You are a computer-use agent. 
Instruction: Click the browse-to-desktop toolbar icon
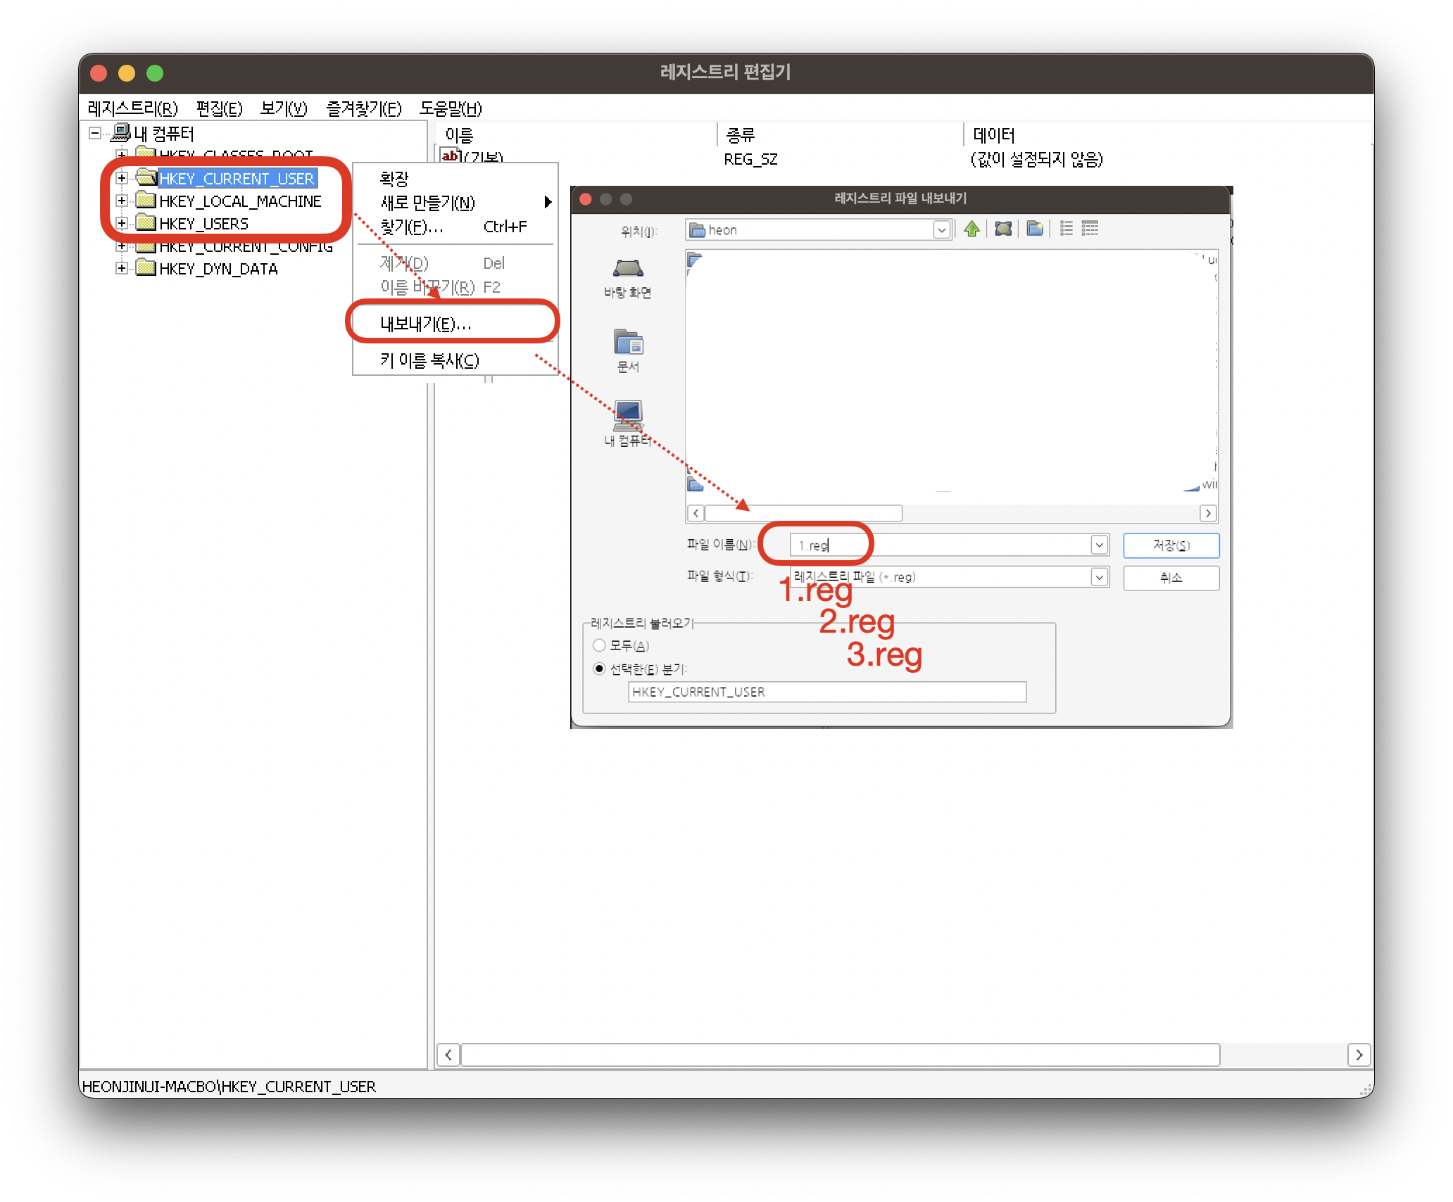(1003, 229)
